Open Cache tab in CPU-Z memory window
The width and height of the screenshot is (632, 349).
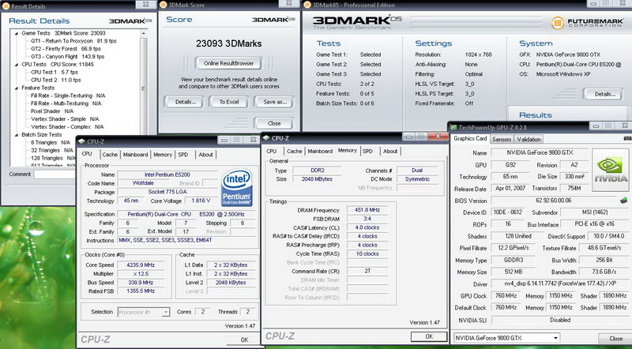click(x=294, y=151)
